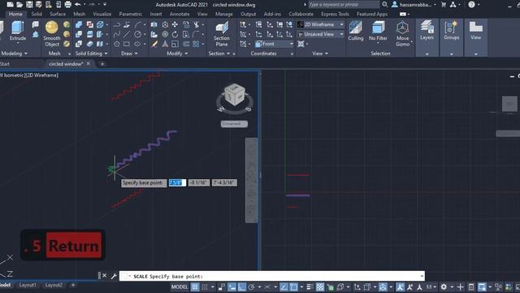This screenshot has width=520, height=293.
Task: Click the Smooth Object mesh tool
Action: pos(52,33)
